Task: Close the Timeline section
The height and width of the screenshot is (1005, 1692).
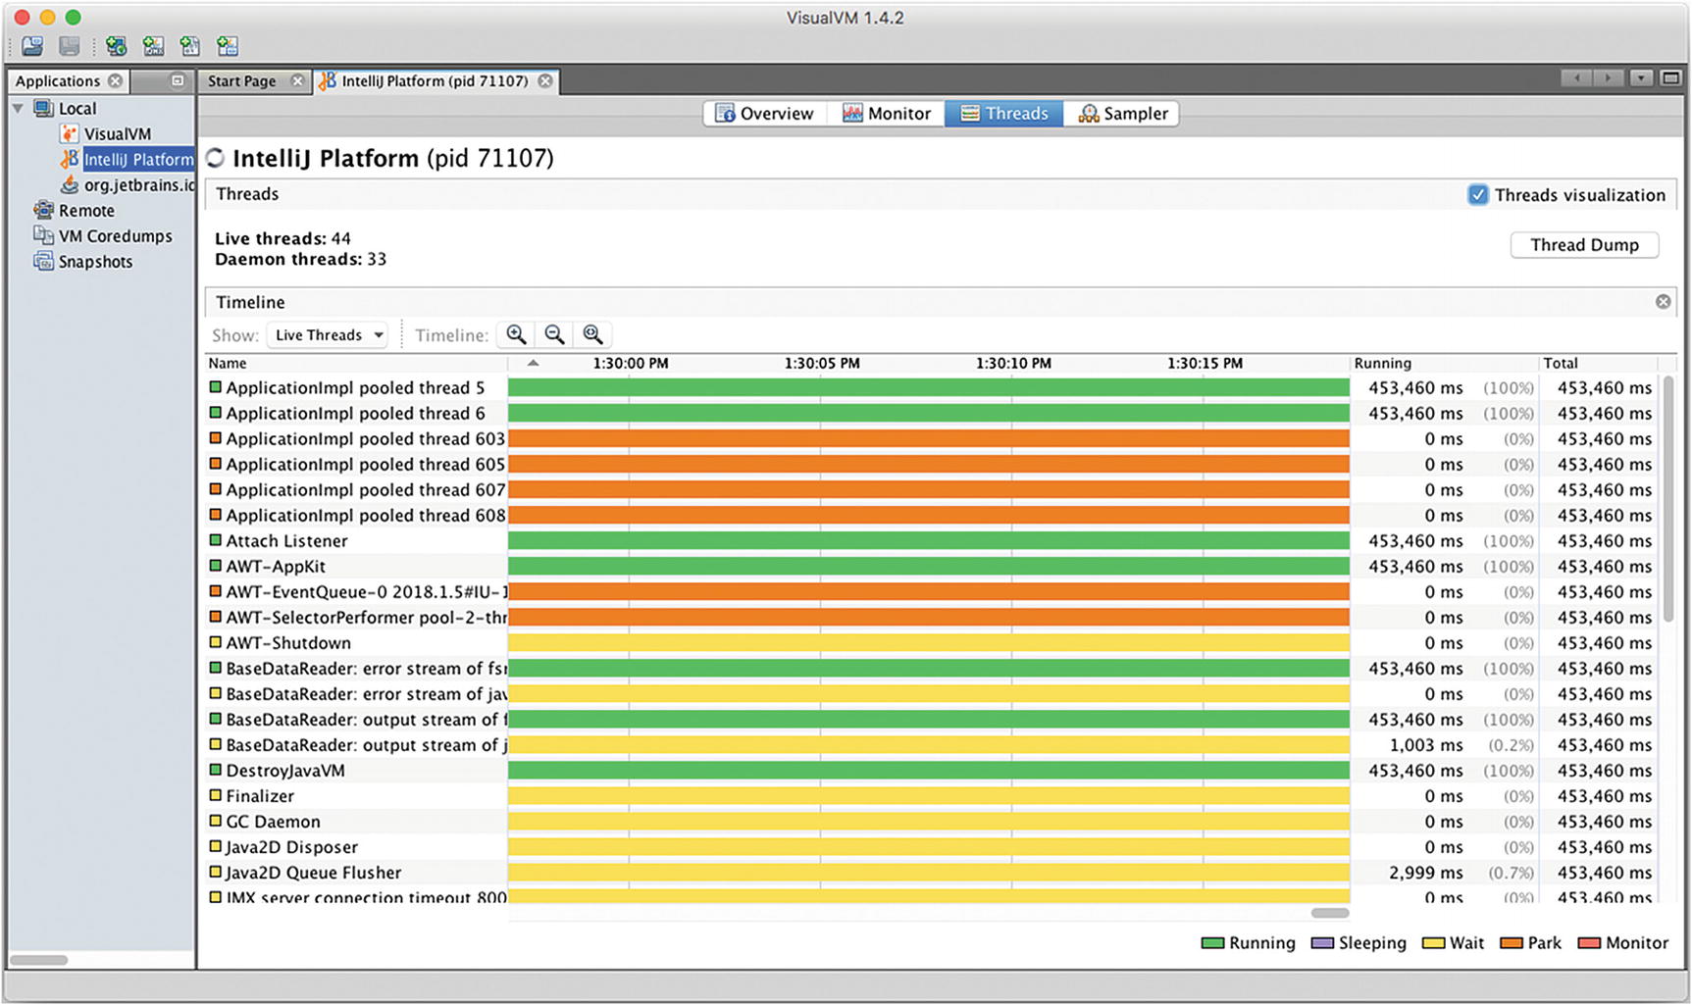Action: tap(1663, 302)
